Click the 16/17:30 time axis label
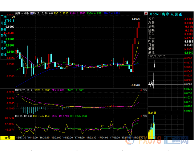This screenshot has width=194, height=151. [x=21, y=138]
